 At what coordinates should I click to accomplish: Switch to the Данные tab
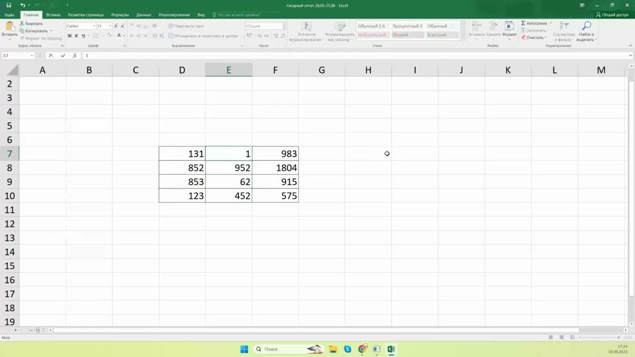[x=144, y=15]
